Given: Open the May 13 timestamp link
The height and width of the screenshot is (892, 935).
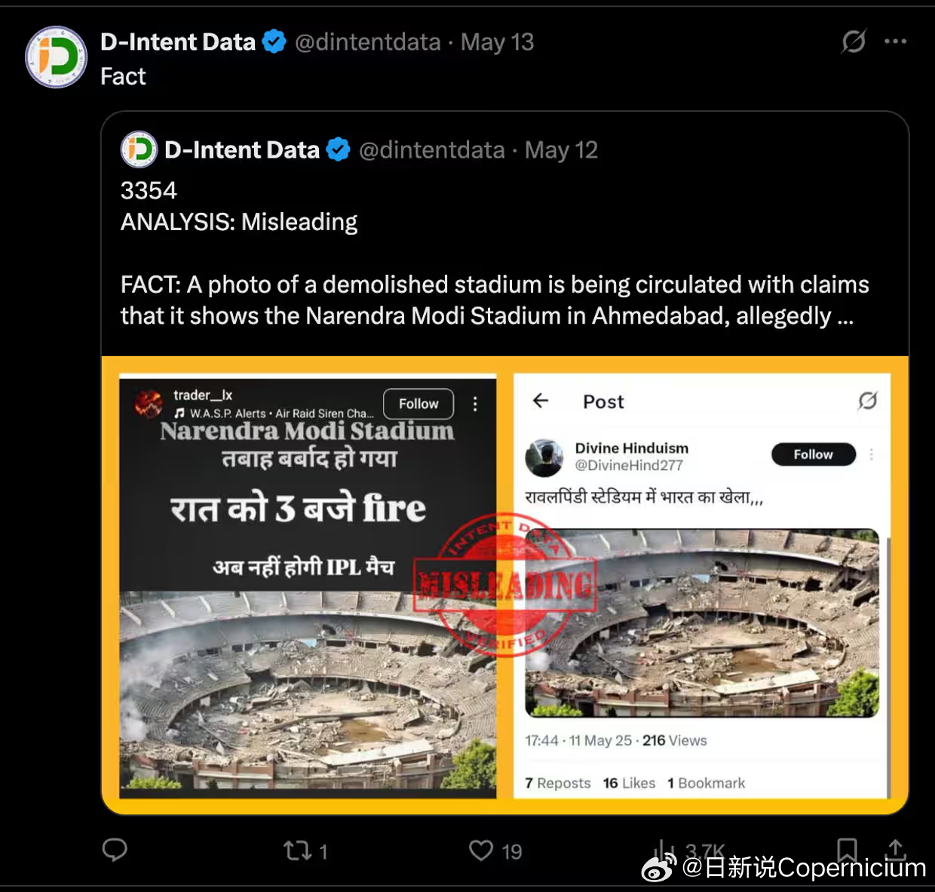Looking at the screenshot, I should click(497, 42).
